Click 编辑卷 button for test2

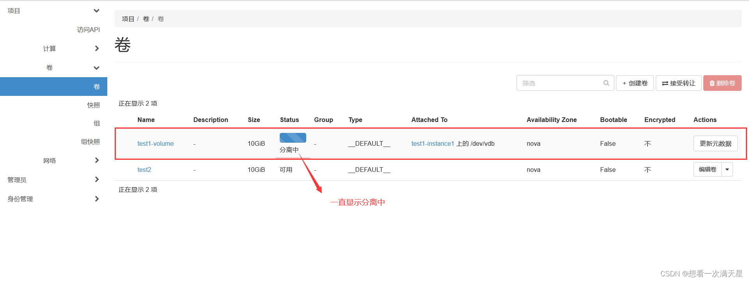click(708, 170)
